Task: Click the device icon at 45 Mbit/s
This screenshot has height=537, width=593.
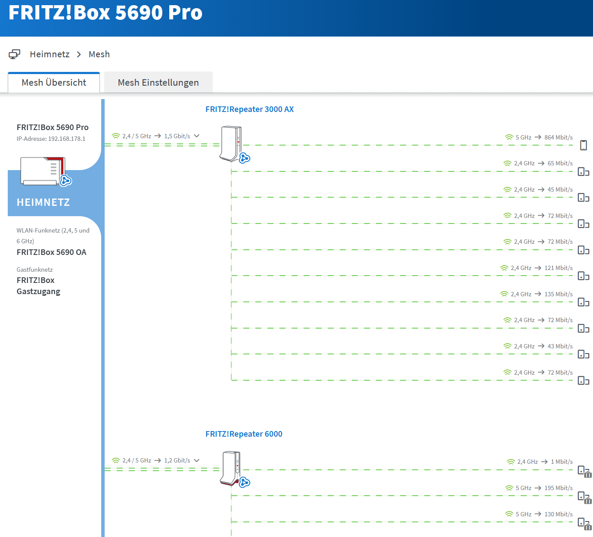Action: point(584,198)
